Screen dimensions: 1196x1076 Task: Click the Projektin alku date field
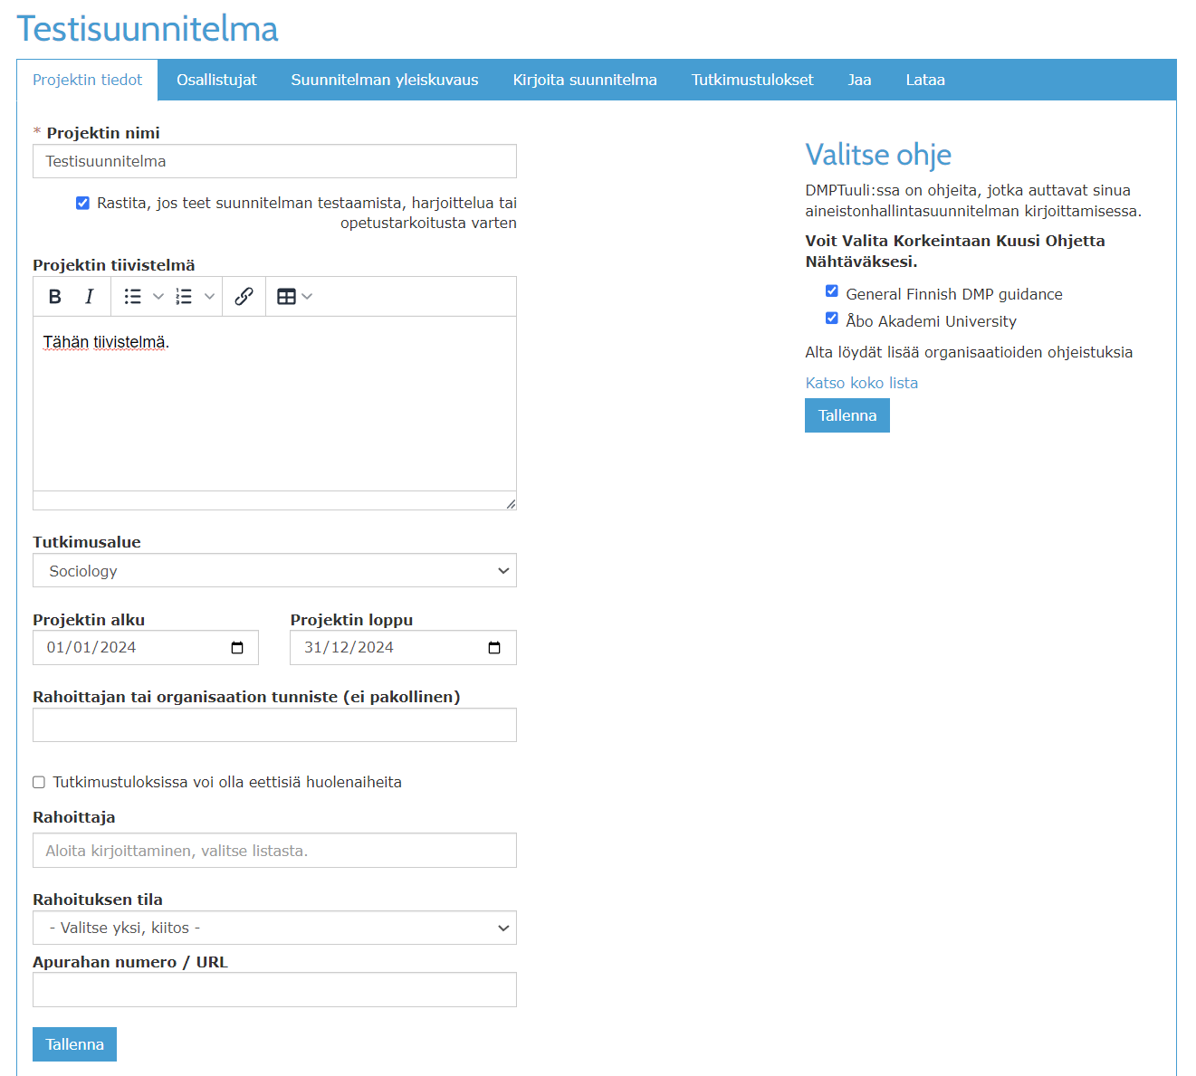[146, 648]
